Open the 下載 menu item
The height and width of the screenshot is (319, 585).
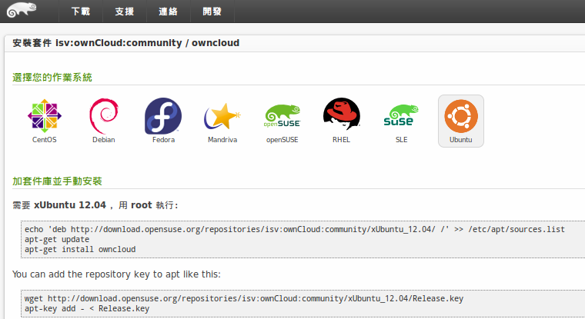coord(81,12)
